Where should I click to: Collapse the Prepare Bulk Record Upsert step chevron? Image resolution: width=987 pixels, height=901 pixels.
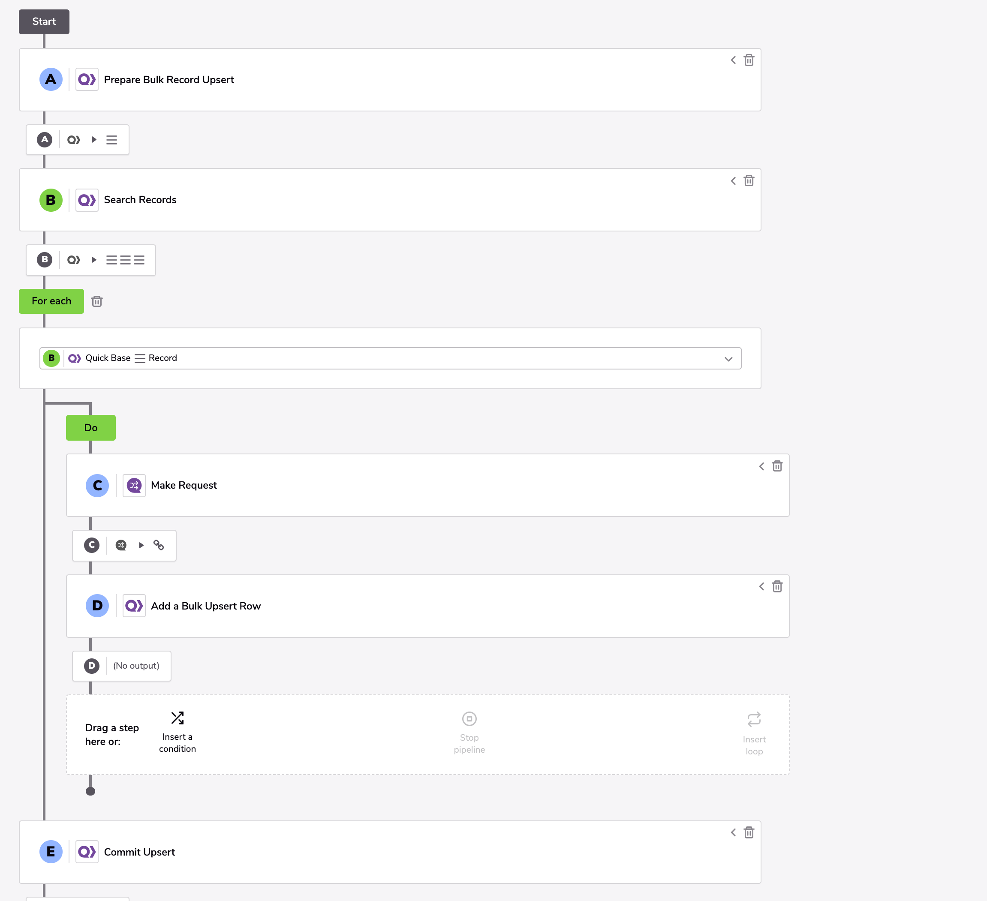[x=733, y=60]
